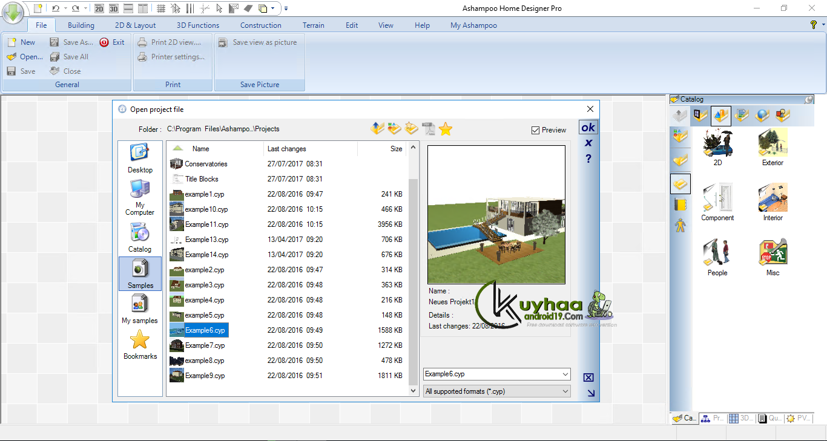The width and height of the screenshot is (827, 441).
Task: Select the Title Blocks folder row
Action: tap(286, 179)
